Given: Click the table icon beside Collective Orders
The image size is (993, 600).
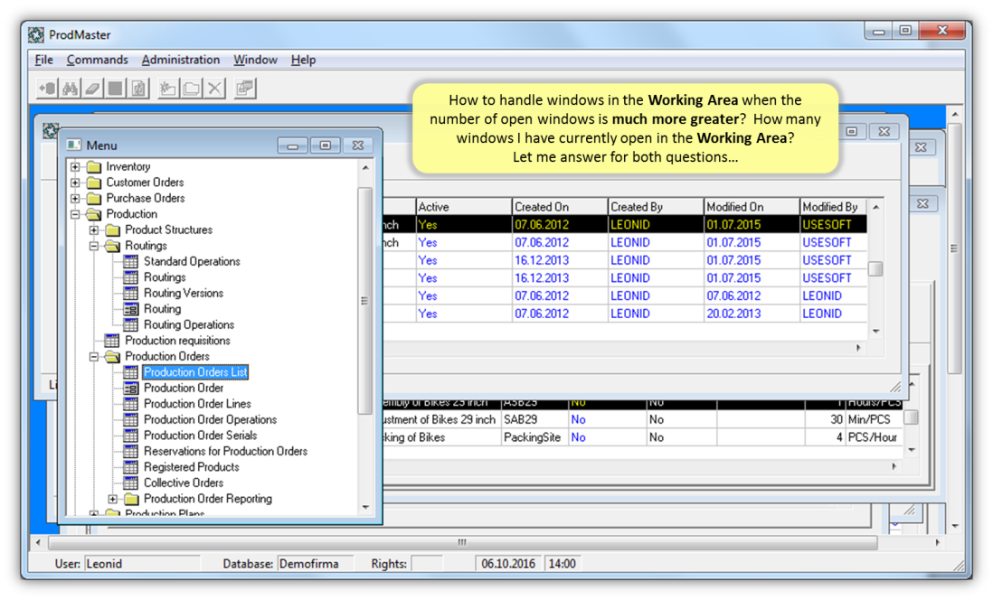Looking at the screenshot, I should point(131,483).
